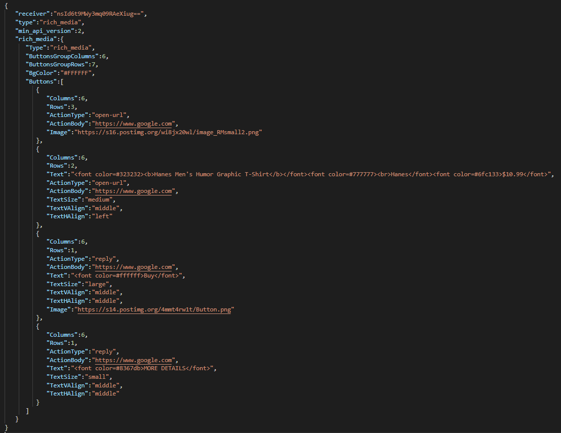561x433 pixels.
Task: Click the capitalized "Type" key
Action: click(36, 48)
